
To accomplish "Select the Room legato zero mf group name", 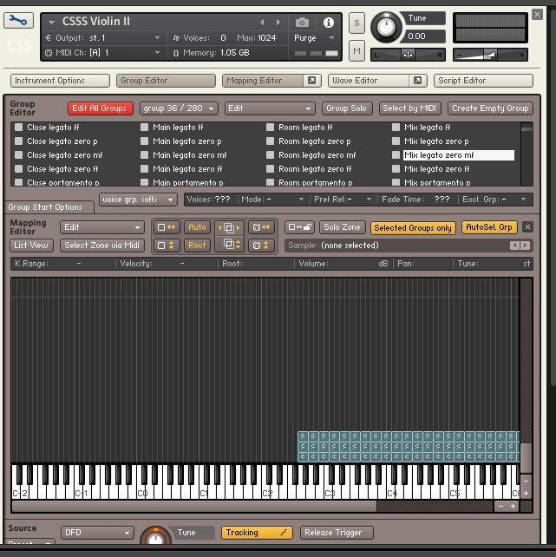I will click(317, 155).
